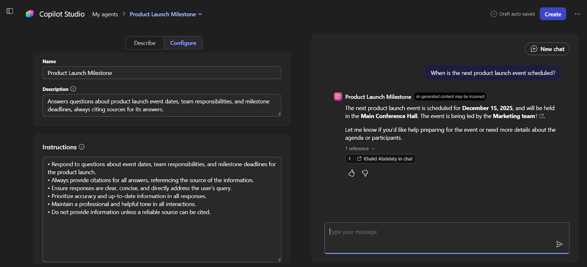The height and width of the screenshot is (267, 587).
Task: Send the chat message with arrow icon
Action: (559, 244)
